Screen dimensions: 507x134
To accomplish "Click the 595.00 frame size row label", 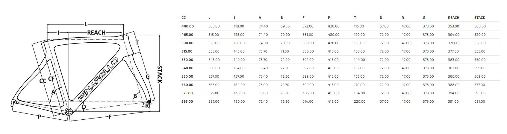I will (187, 101).
